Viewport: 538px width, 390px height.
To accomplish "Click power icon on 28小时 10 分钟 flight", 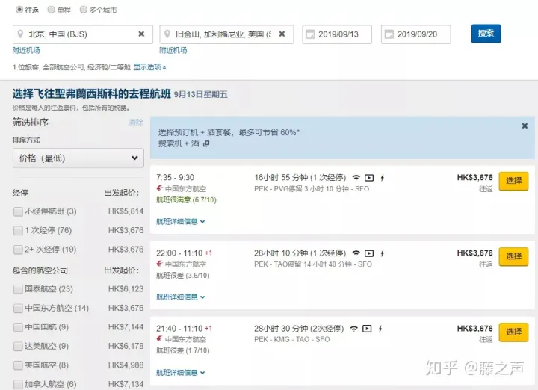I will [383, 253].
